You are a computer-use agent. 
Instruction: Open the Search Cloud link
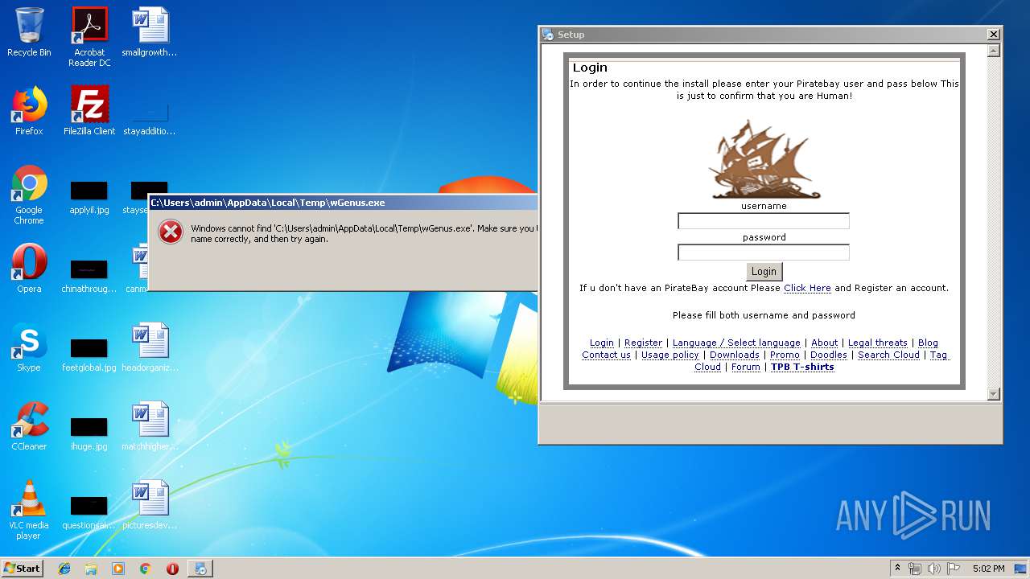(888, 355)
